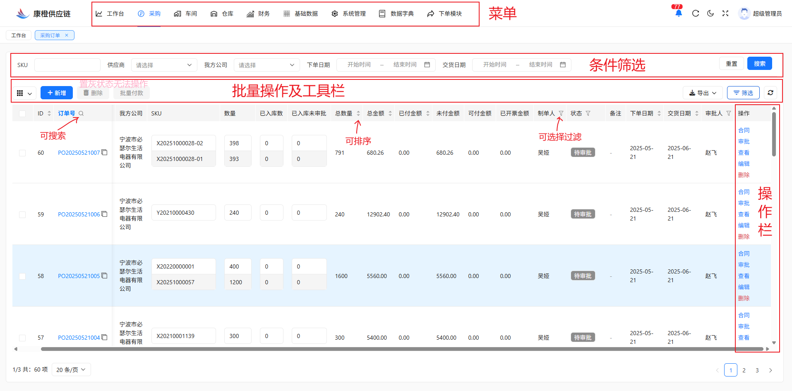Open the 我方公司 dropdown
792x391 pixels.
click(266, 65)
